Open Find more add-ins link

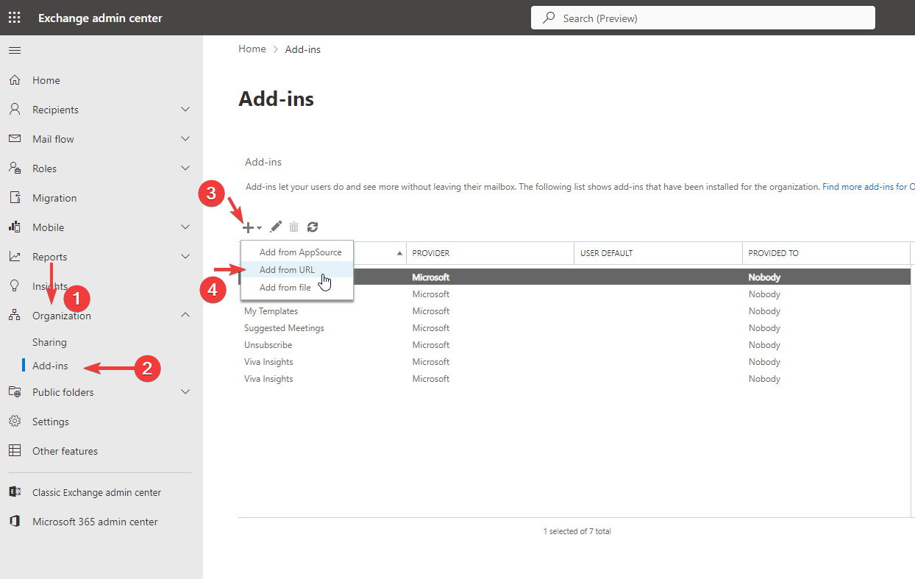click(868, 187)
